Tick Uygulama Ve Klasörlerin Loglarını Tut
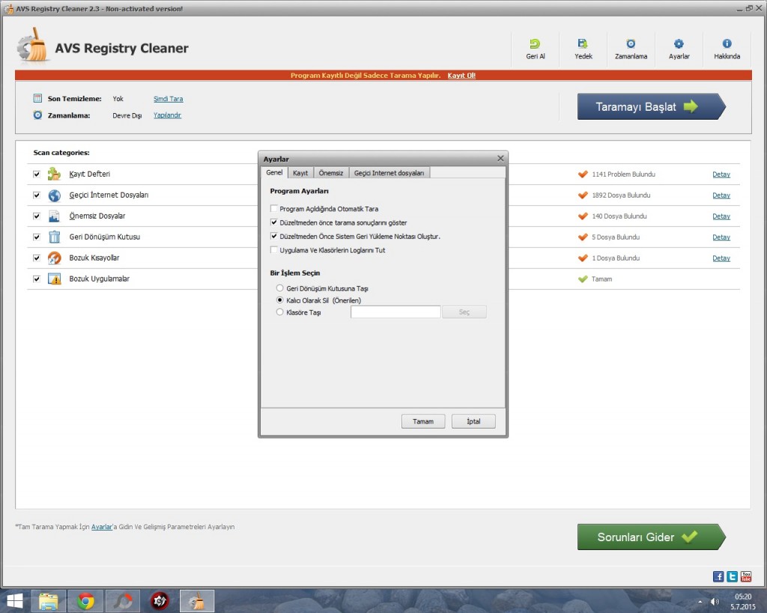Screen dimensions: 767x613 click(274, 250)
